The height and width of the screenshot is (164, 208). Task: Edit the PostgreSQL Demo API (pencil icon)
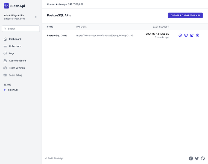pyautogui.click(x=192, y=35)
